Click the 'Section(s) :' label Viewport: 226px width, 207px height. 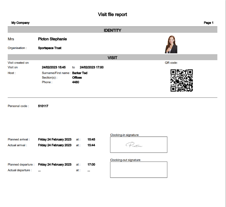click(49, 77)
